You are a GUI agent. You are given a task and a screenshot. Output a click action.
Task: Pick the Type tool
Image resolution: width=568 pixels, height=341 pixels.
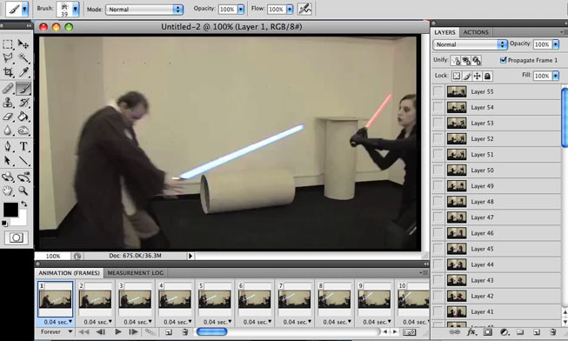pyautogui.click(x=23, y=146)
